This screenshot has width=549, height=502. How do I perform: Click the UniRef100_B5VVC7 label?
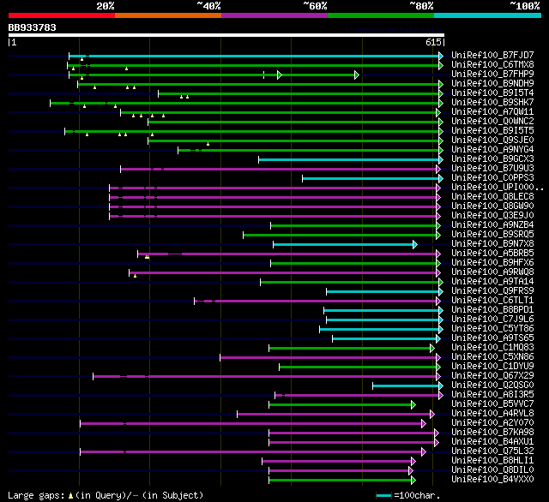(x=492, y=404)
